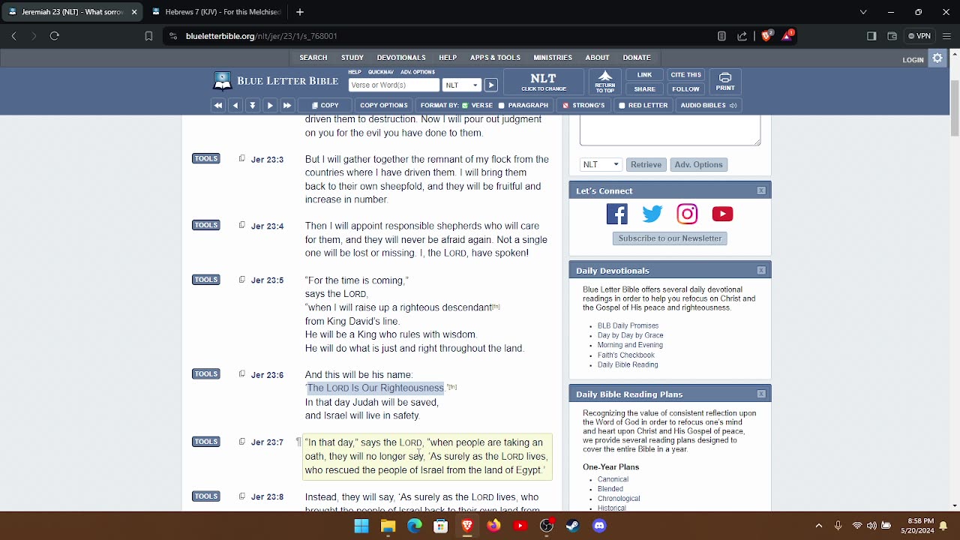Toggle the VPN button
This screenshot has width=960, height=540.
coord(919,36)
